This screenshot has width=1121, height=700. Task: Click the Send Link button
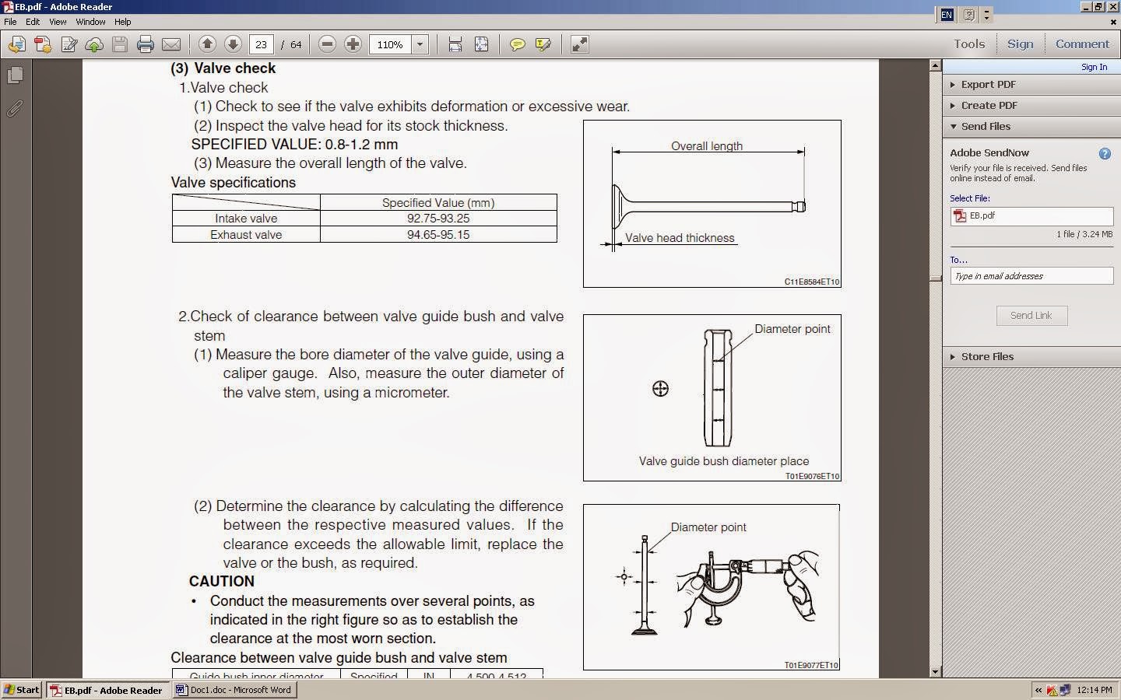tap(1031, 316)
